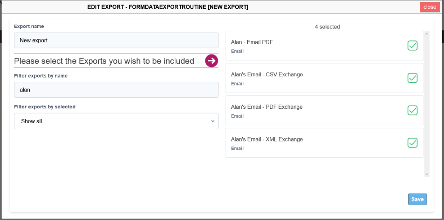
Task: Click the magenta right-arrow circle icon
Action: click(212, 60)
